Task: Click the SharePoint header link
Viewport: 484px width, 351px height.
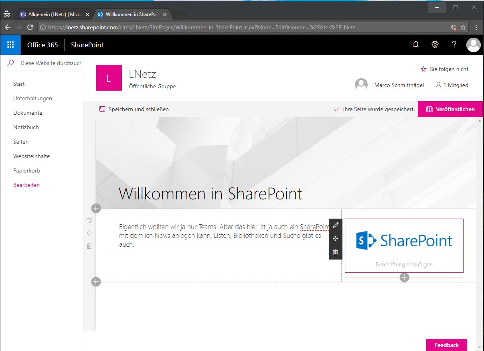Action: click(x=87, y=45)
